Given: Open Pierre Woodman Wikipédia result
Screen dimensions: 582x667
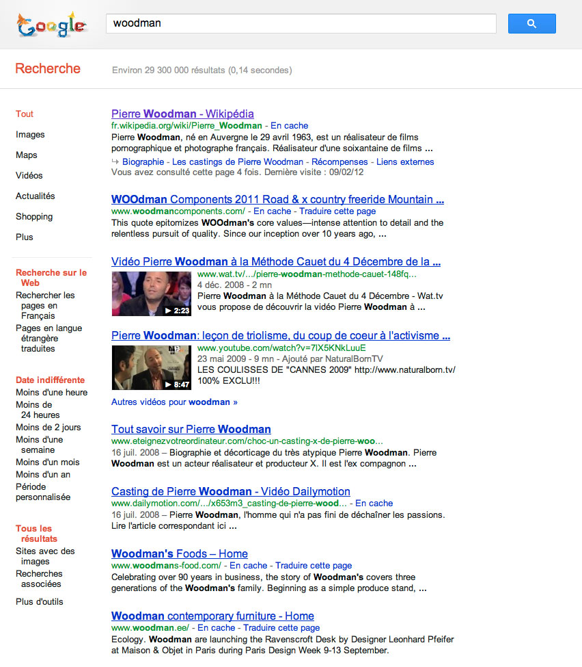Looking at the screenshot, I should (182, 114).
